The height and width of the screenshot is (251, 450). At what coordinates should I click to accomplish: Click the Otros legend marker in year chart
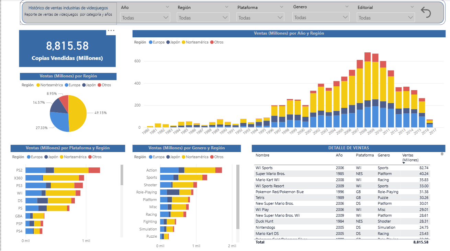point(212,42)
